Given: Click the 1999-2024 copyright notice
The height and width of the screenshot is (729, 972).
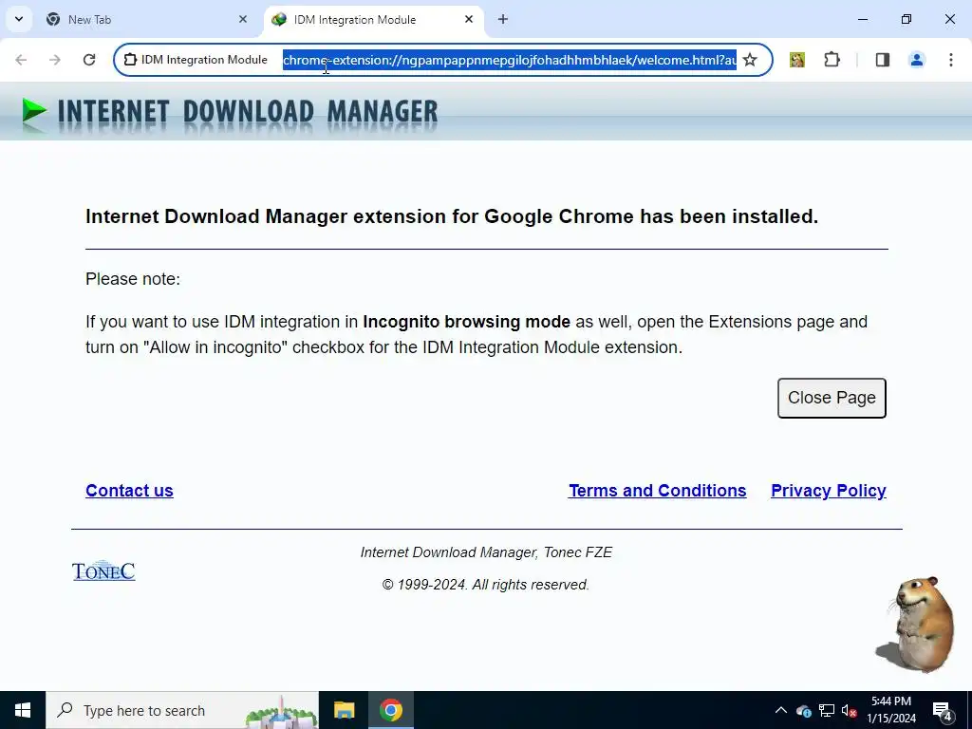Looking at the screenshot, I should pos(486,585).
